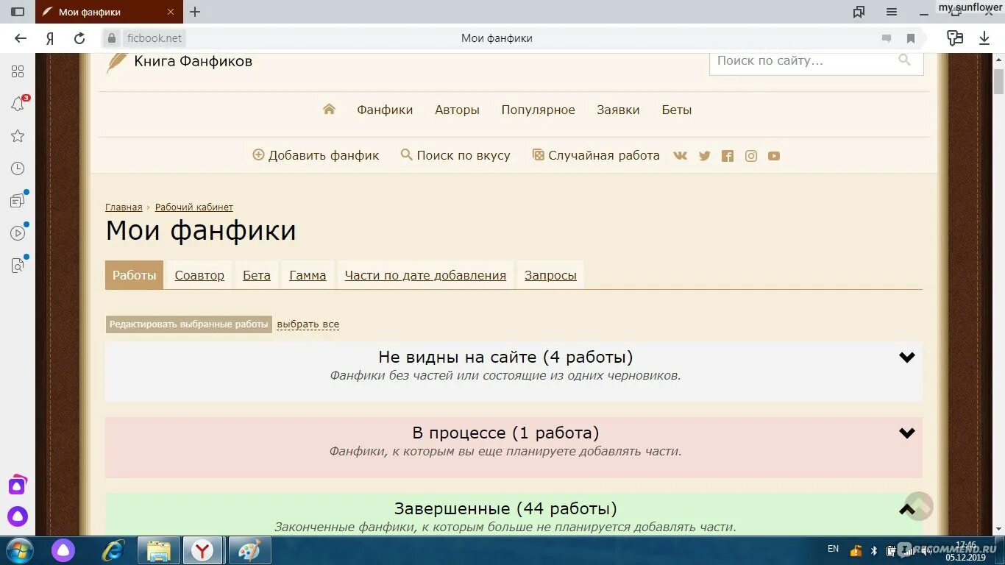Open the Заявки menu item
The width and height of the screenshot is (1005, 565).
coord(618,110)
